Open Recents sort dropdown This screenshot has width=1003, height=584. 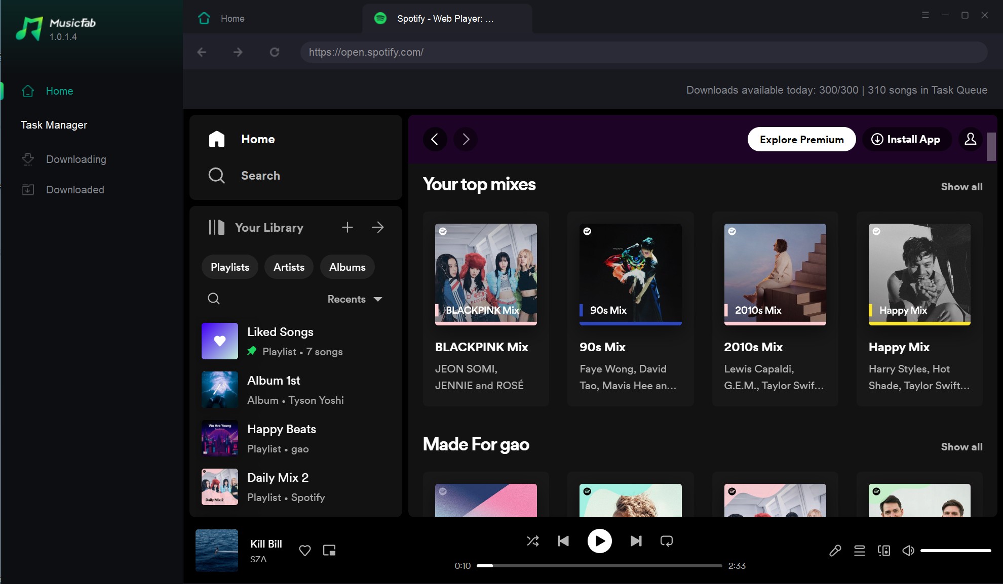click(355, 299)
